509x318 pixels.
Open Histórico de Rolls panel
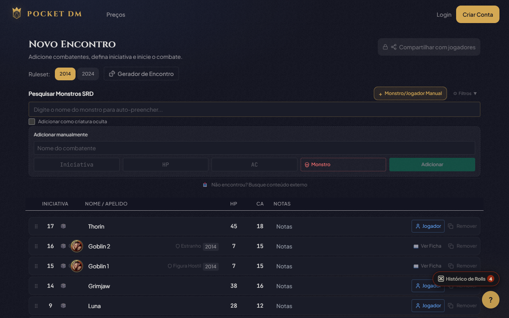465,279
